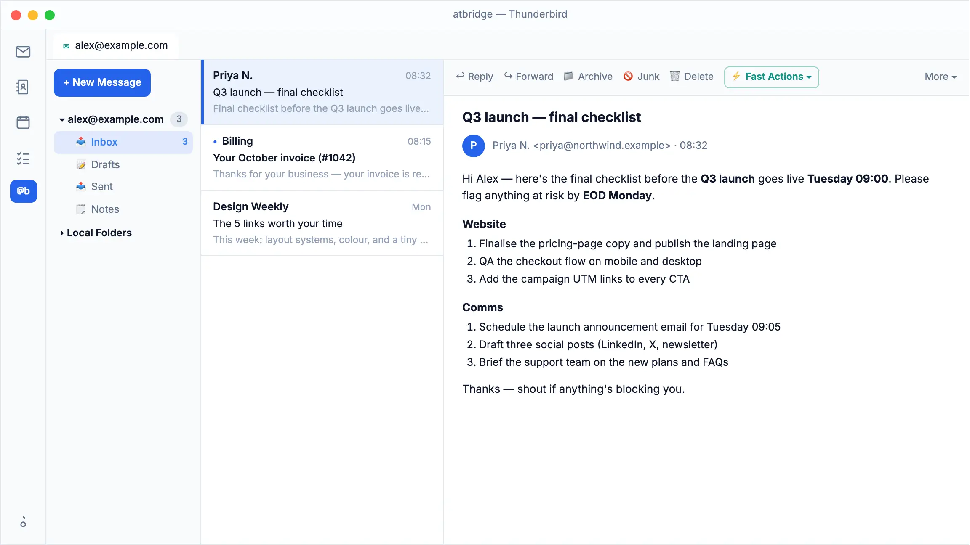The width and height of the screenshot is (970, 545).
Task: Click 'The 5 links worth your time' subject
Action: pos(278,223)
